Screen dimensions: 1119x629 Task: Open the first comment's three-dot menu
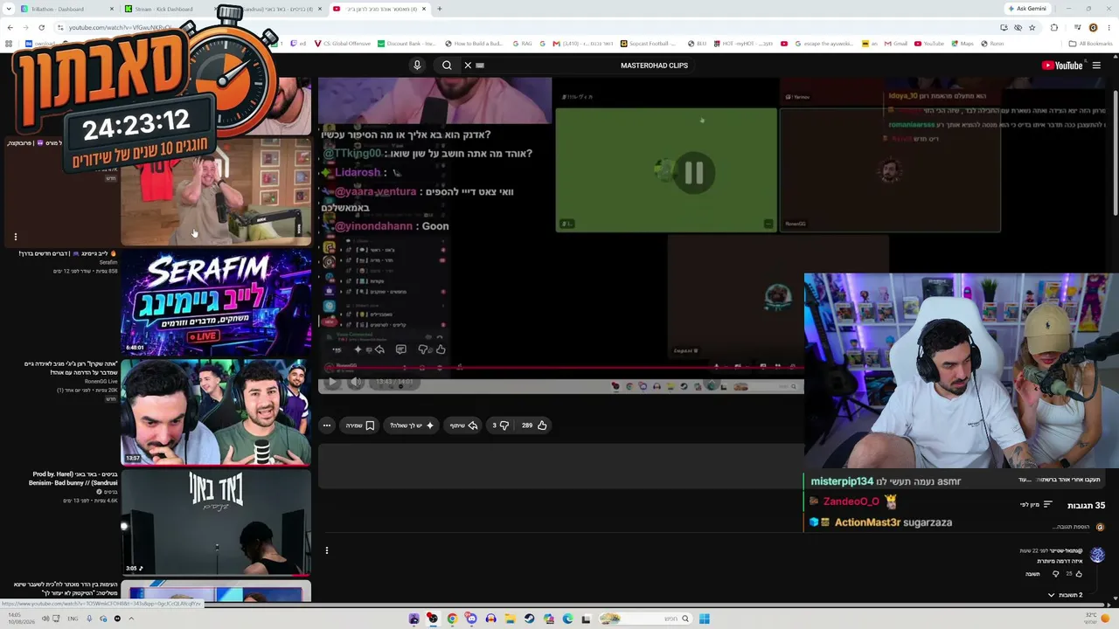tap(327, 550)
